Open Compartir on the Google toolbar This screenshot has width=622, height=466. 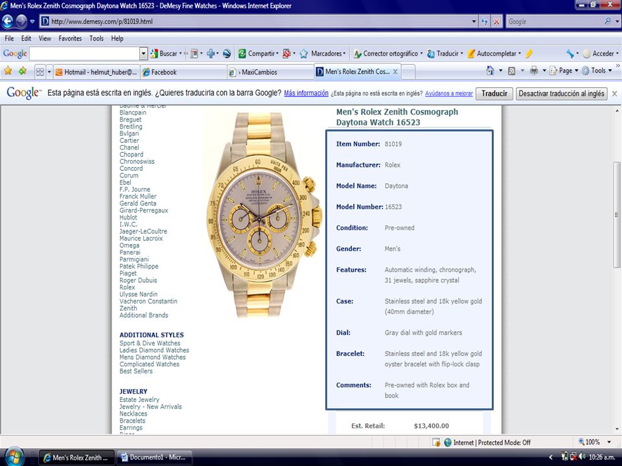pyautogui.click(x=258, y=54)
